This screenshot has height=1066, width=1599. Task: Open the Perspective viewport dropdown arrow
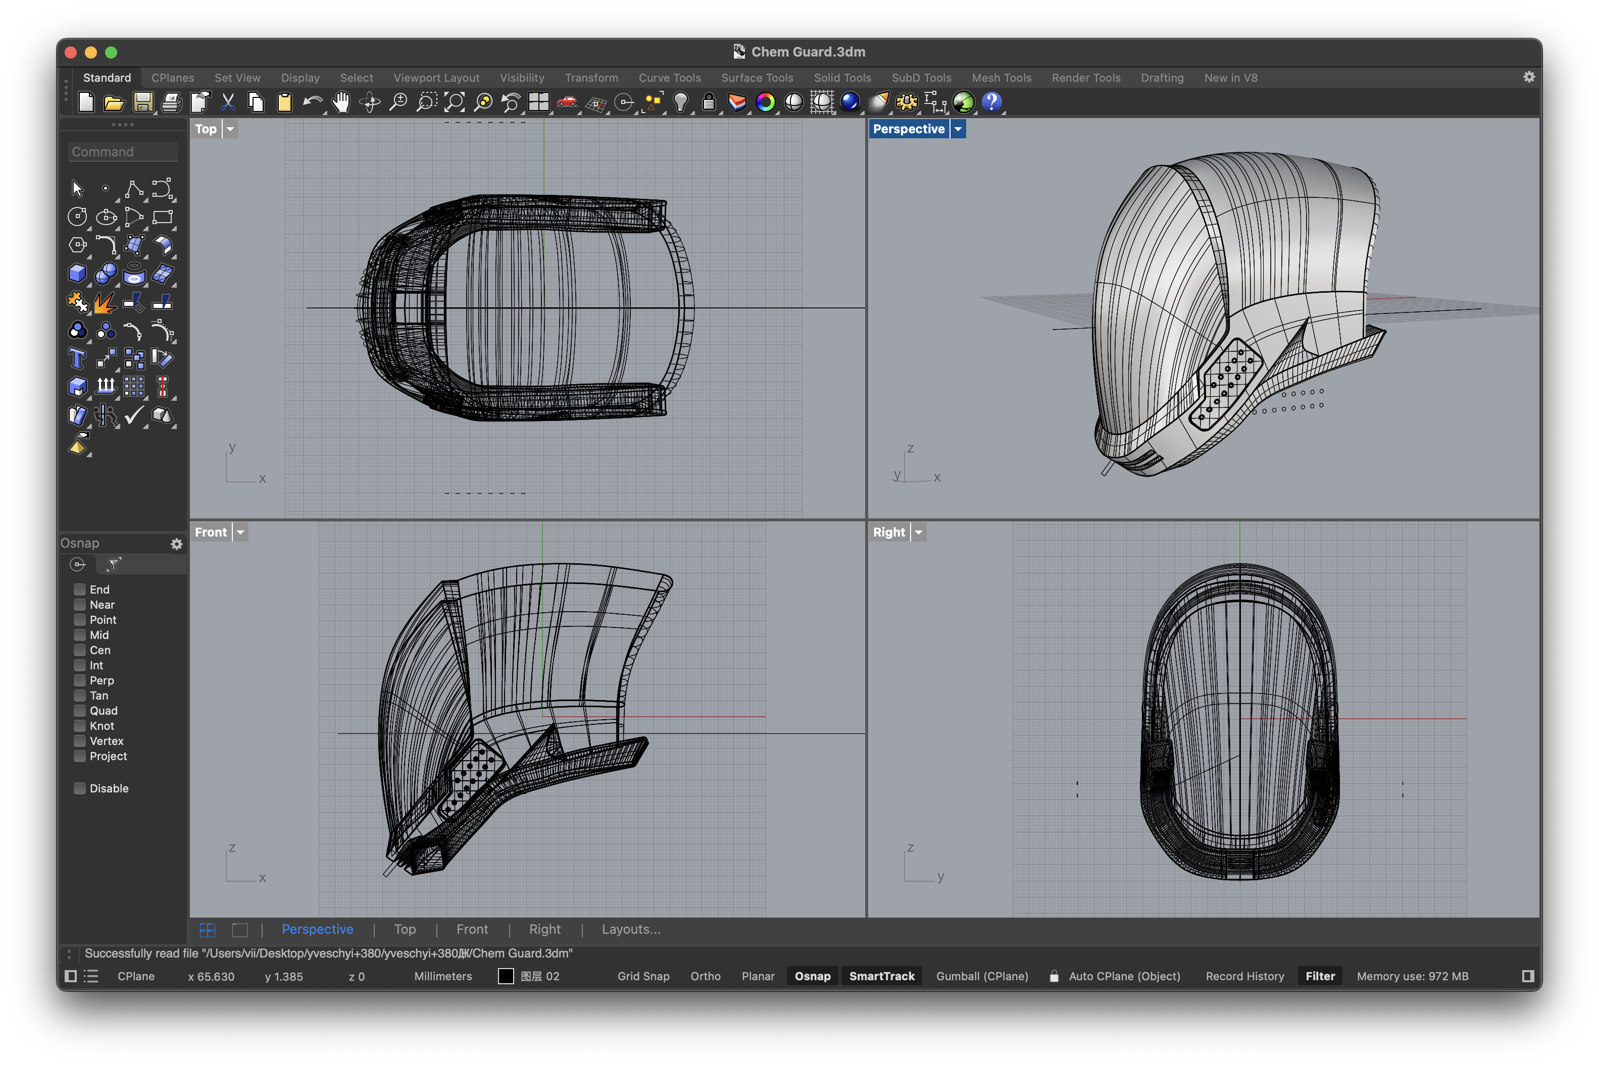pos(958,129)
